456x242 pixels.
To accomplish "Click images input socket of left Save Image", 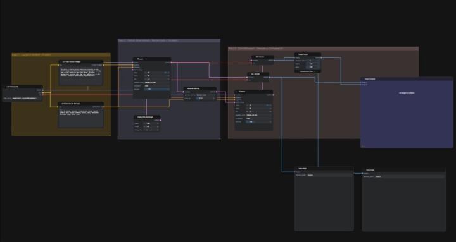I will click(x=295, y=172).
